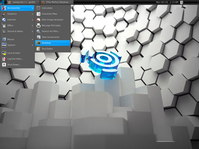This screenshot has width=199, height=149.
Task: Click the Search for Files magnifier icon
Action: (38, 31)
